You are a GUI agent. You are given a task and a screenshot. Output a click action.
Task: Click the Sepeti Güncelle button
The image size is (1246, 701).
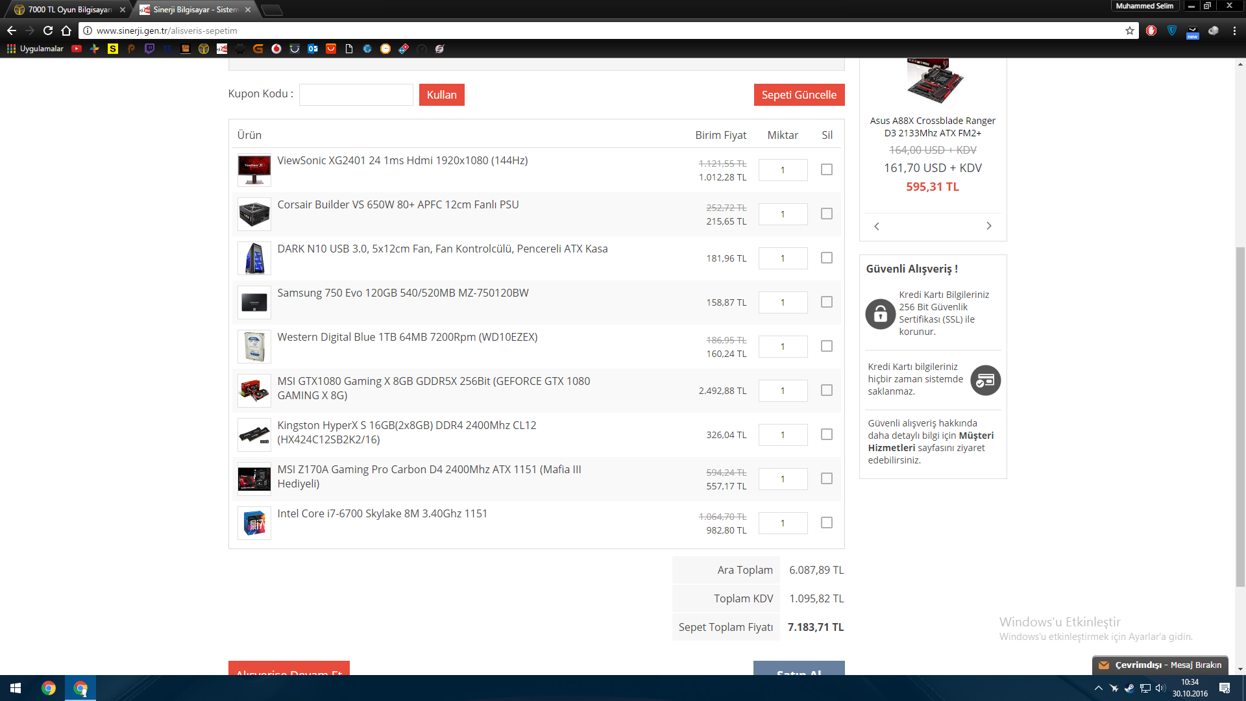[799, 95]
